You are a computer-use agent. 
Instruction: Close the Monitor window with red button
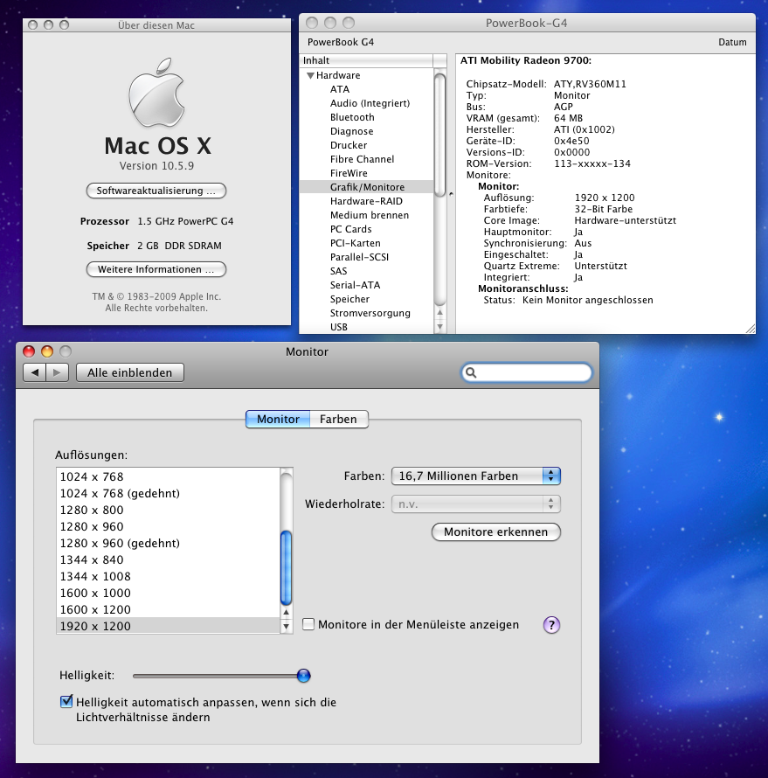click(x=29, y=351)
